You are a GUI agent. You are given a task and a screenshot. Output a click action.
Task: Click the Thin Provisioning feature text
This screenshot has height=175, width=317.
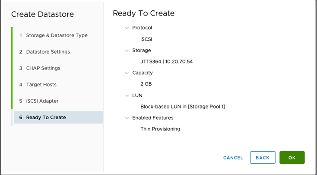point(160,129)
